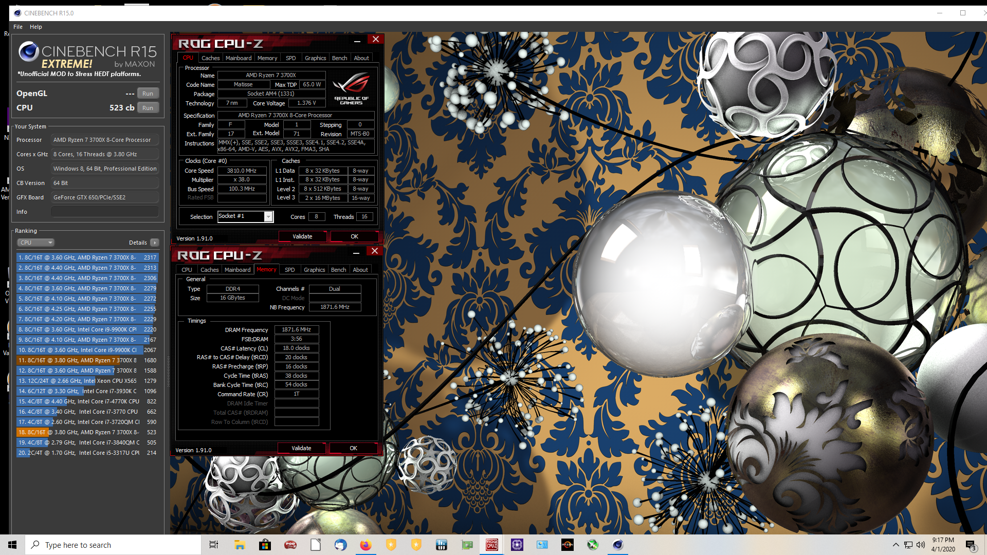Open About tab in memory-timings CPU-Z window
The width and height of the screenshot is (987, 555).
coord(360,270)
